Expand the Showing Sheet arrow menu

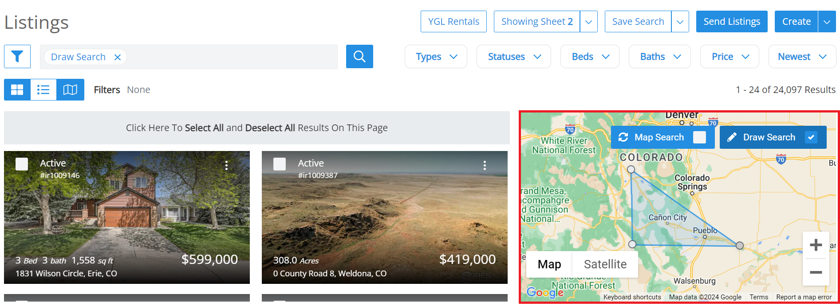pyautogui.click(x=589, y=22)
